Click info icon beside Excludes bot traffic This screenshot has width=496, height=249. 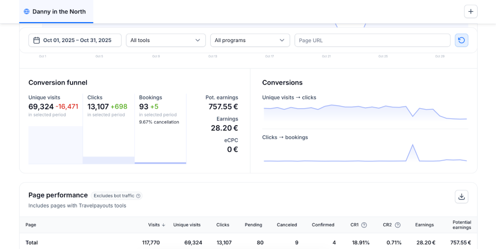click(x=138, y=196)
